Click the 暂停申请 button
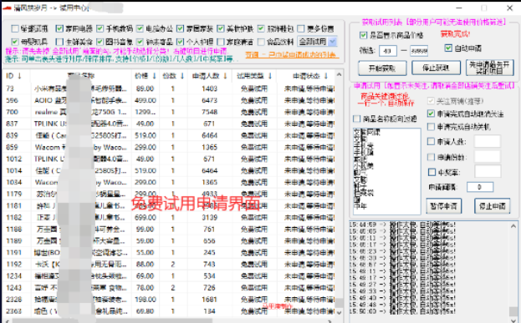The image size is (521, 323). coord(443,206)
